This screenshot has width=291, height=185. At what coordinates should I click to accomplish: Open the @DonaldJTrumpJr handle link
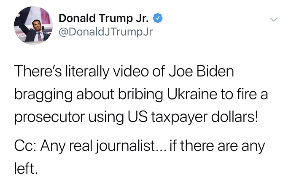(105, 32)
